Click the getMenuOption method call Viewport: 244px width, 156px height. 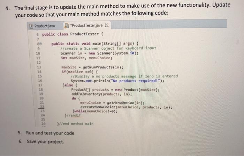(x=125, y=103)
